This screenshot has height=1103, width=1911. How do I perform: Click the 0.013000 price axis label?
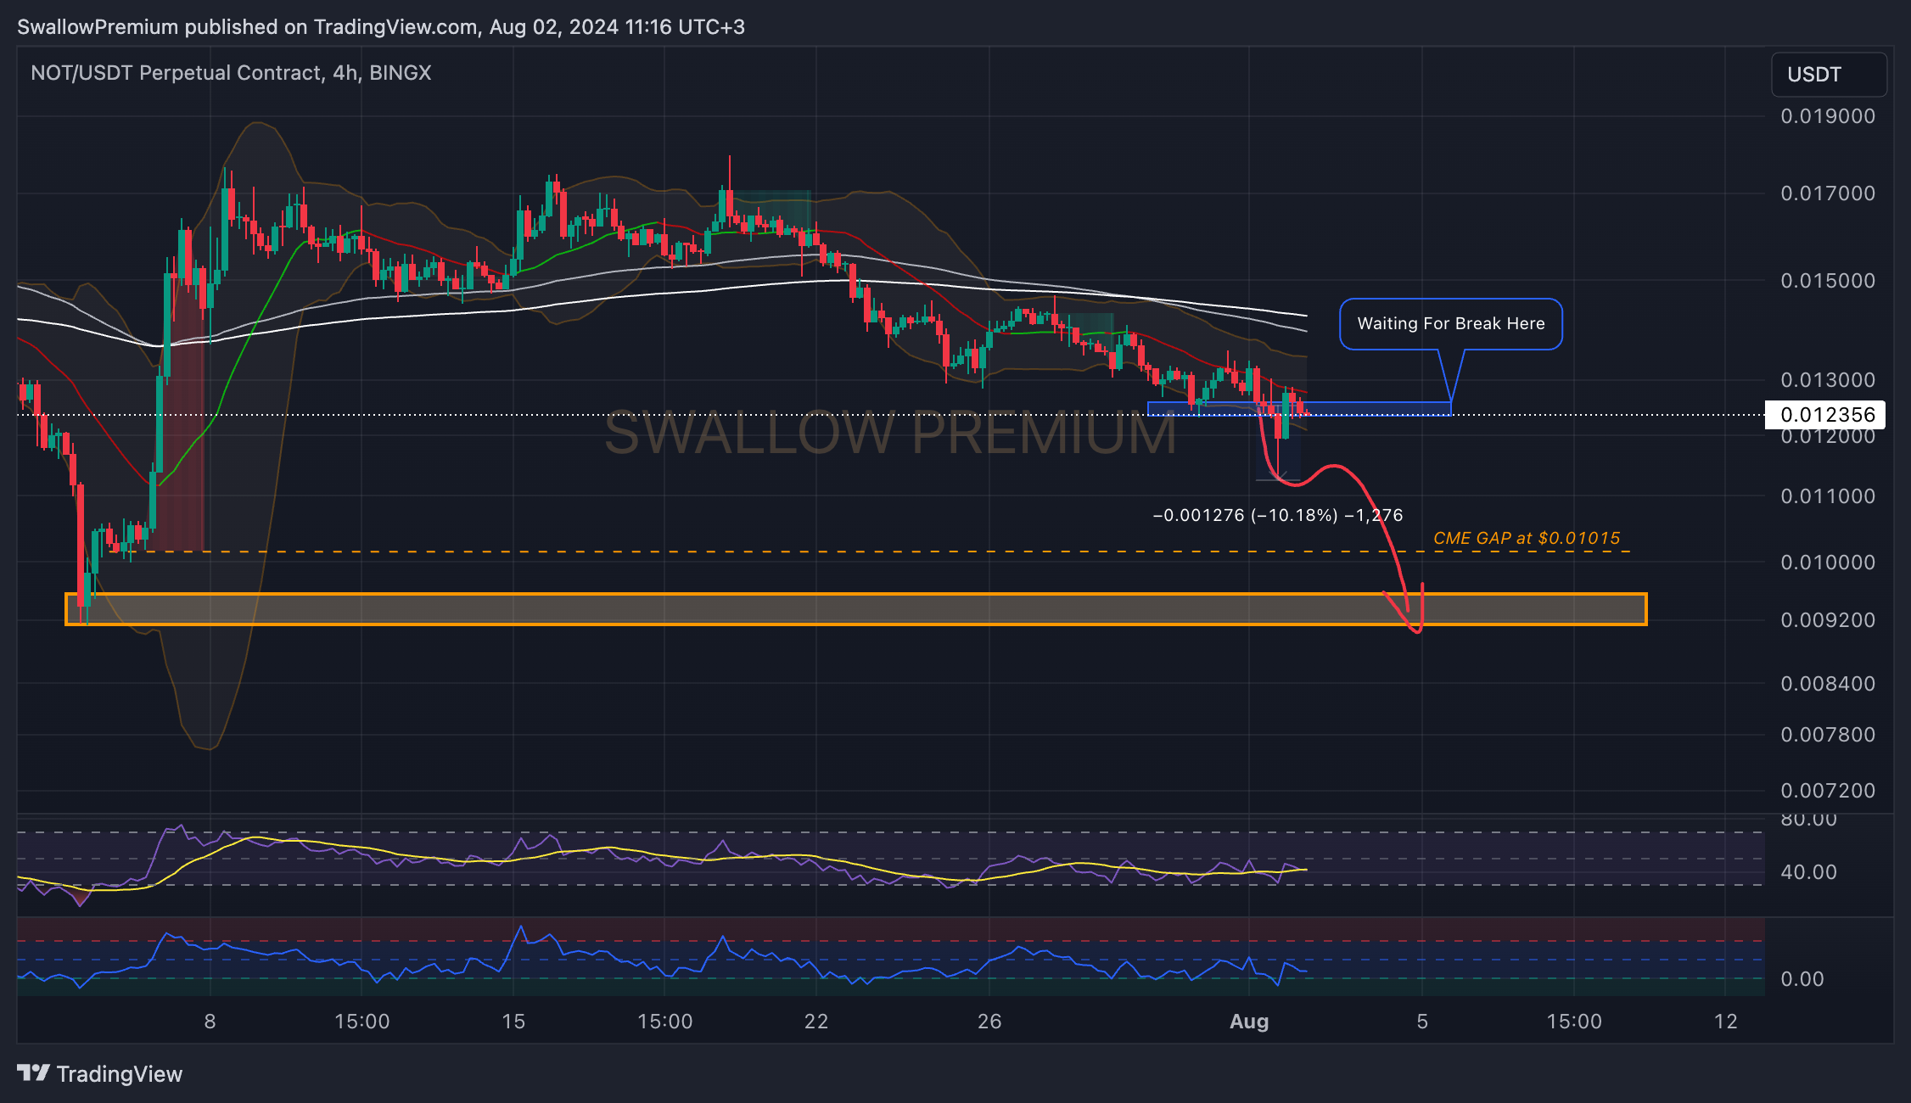point(1828,380)
